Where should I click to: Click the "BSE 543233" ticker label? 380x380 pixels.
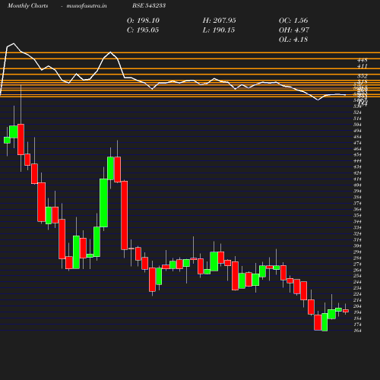point(149,5)
